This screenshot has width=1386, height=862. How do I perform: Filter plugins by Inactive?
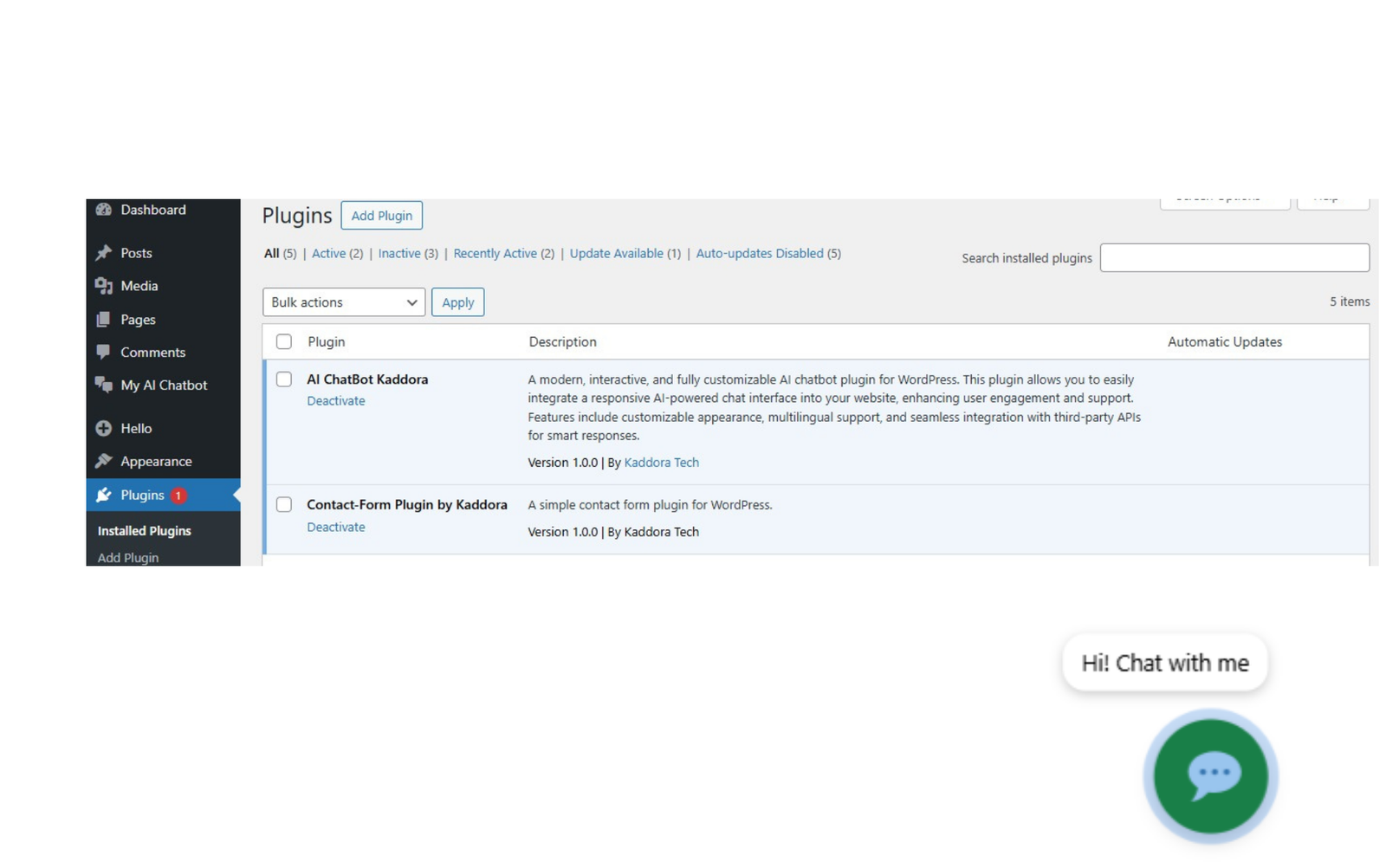pyautogui.click(x=399, y=254)
